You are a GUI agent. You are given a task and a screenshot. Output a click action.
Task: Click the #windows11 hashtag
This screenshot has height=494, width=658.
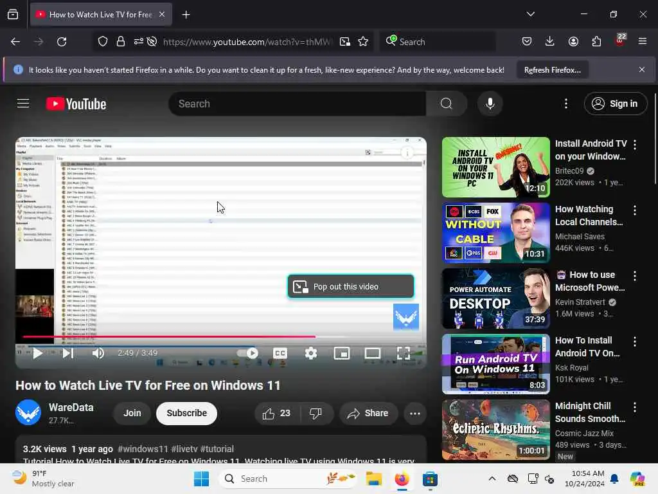click(143, 449)
